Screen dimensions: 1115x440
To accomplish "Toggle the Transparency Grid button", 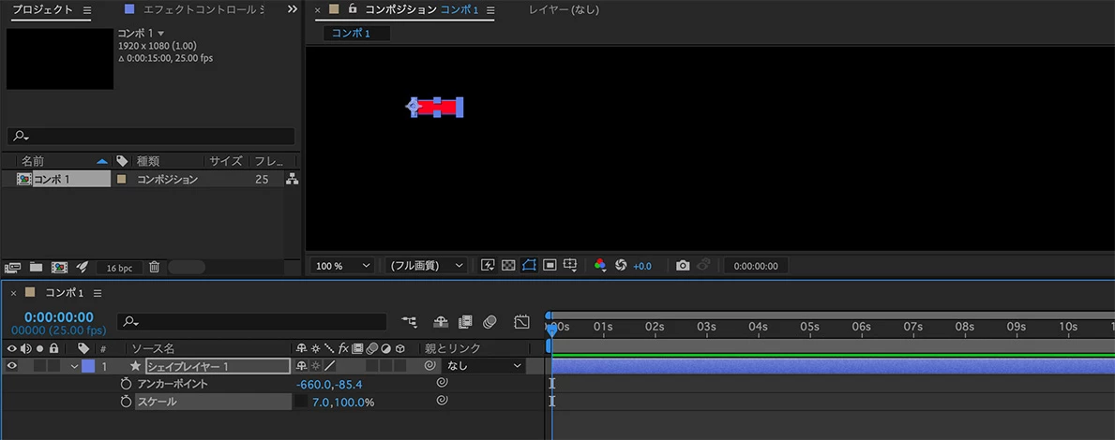I will (508, 266).
